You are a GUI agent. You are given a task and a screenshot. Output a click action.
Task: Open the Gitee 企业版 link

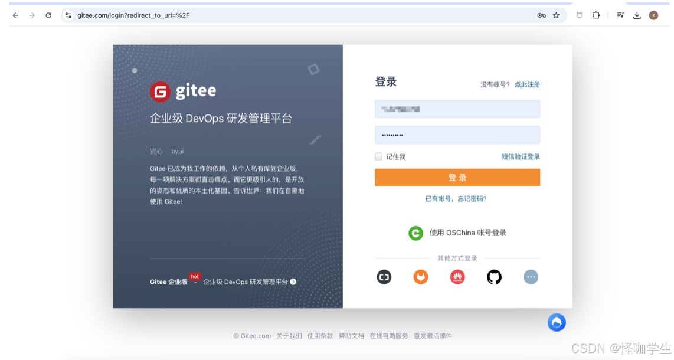(x=169, y=282)
